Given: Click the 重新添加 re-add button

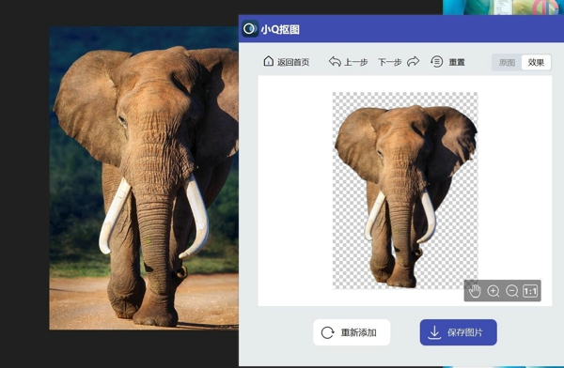Looking at the screenshot, I should [352, 332].
